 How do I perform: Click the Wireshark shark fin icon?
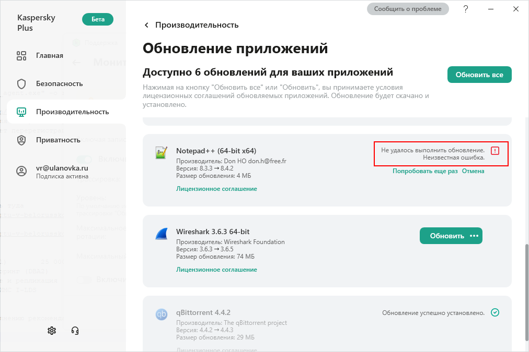162,234
